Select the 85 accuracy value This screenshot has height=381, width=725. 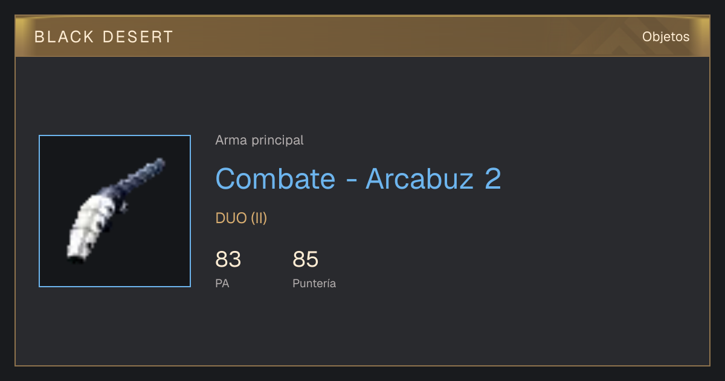coord(305,259)
